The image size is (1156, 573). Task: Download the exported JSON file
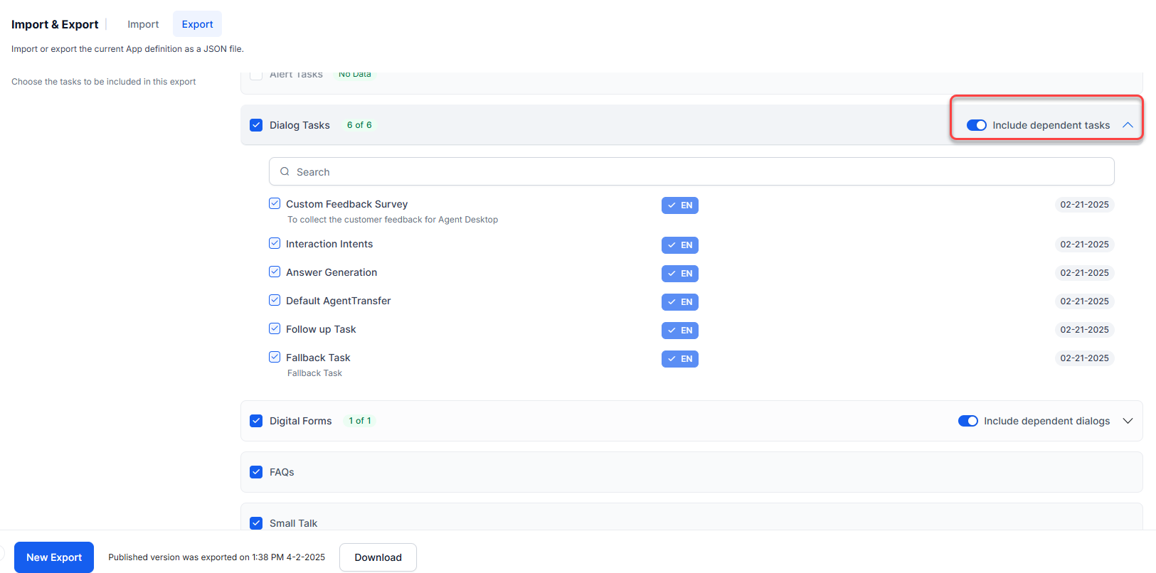(x=378, y=557)
